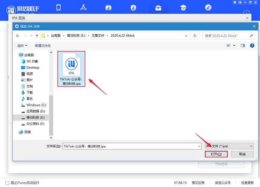
Task: Click the sidebar scrollbar thumb
Action: pos(51,115)
